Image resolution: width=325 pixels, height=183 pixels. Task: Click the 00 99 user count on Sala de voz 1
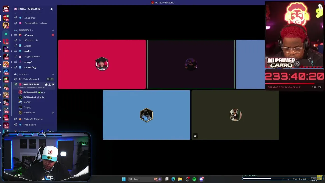pyautogui.click(x=50, y=79)
